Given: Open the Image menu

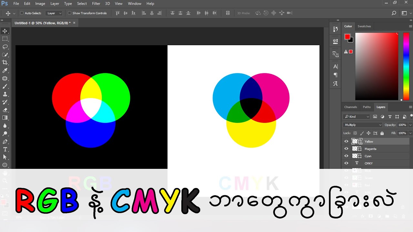Looking at the screenshot, I should [x=40, y=4].
